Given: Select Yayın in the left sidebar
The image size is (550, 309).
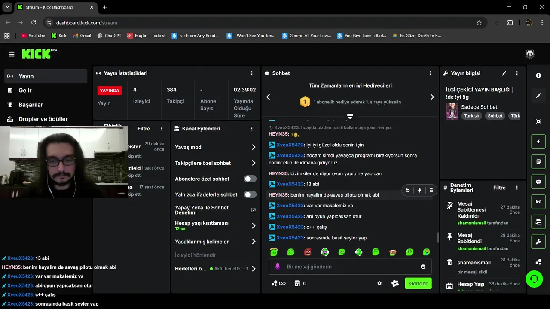Looking at the screenshot, I should coord(46,76).
